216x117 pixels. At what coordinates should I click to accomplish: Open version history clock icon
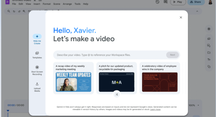[158, 2]
